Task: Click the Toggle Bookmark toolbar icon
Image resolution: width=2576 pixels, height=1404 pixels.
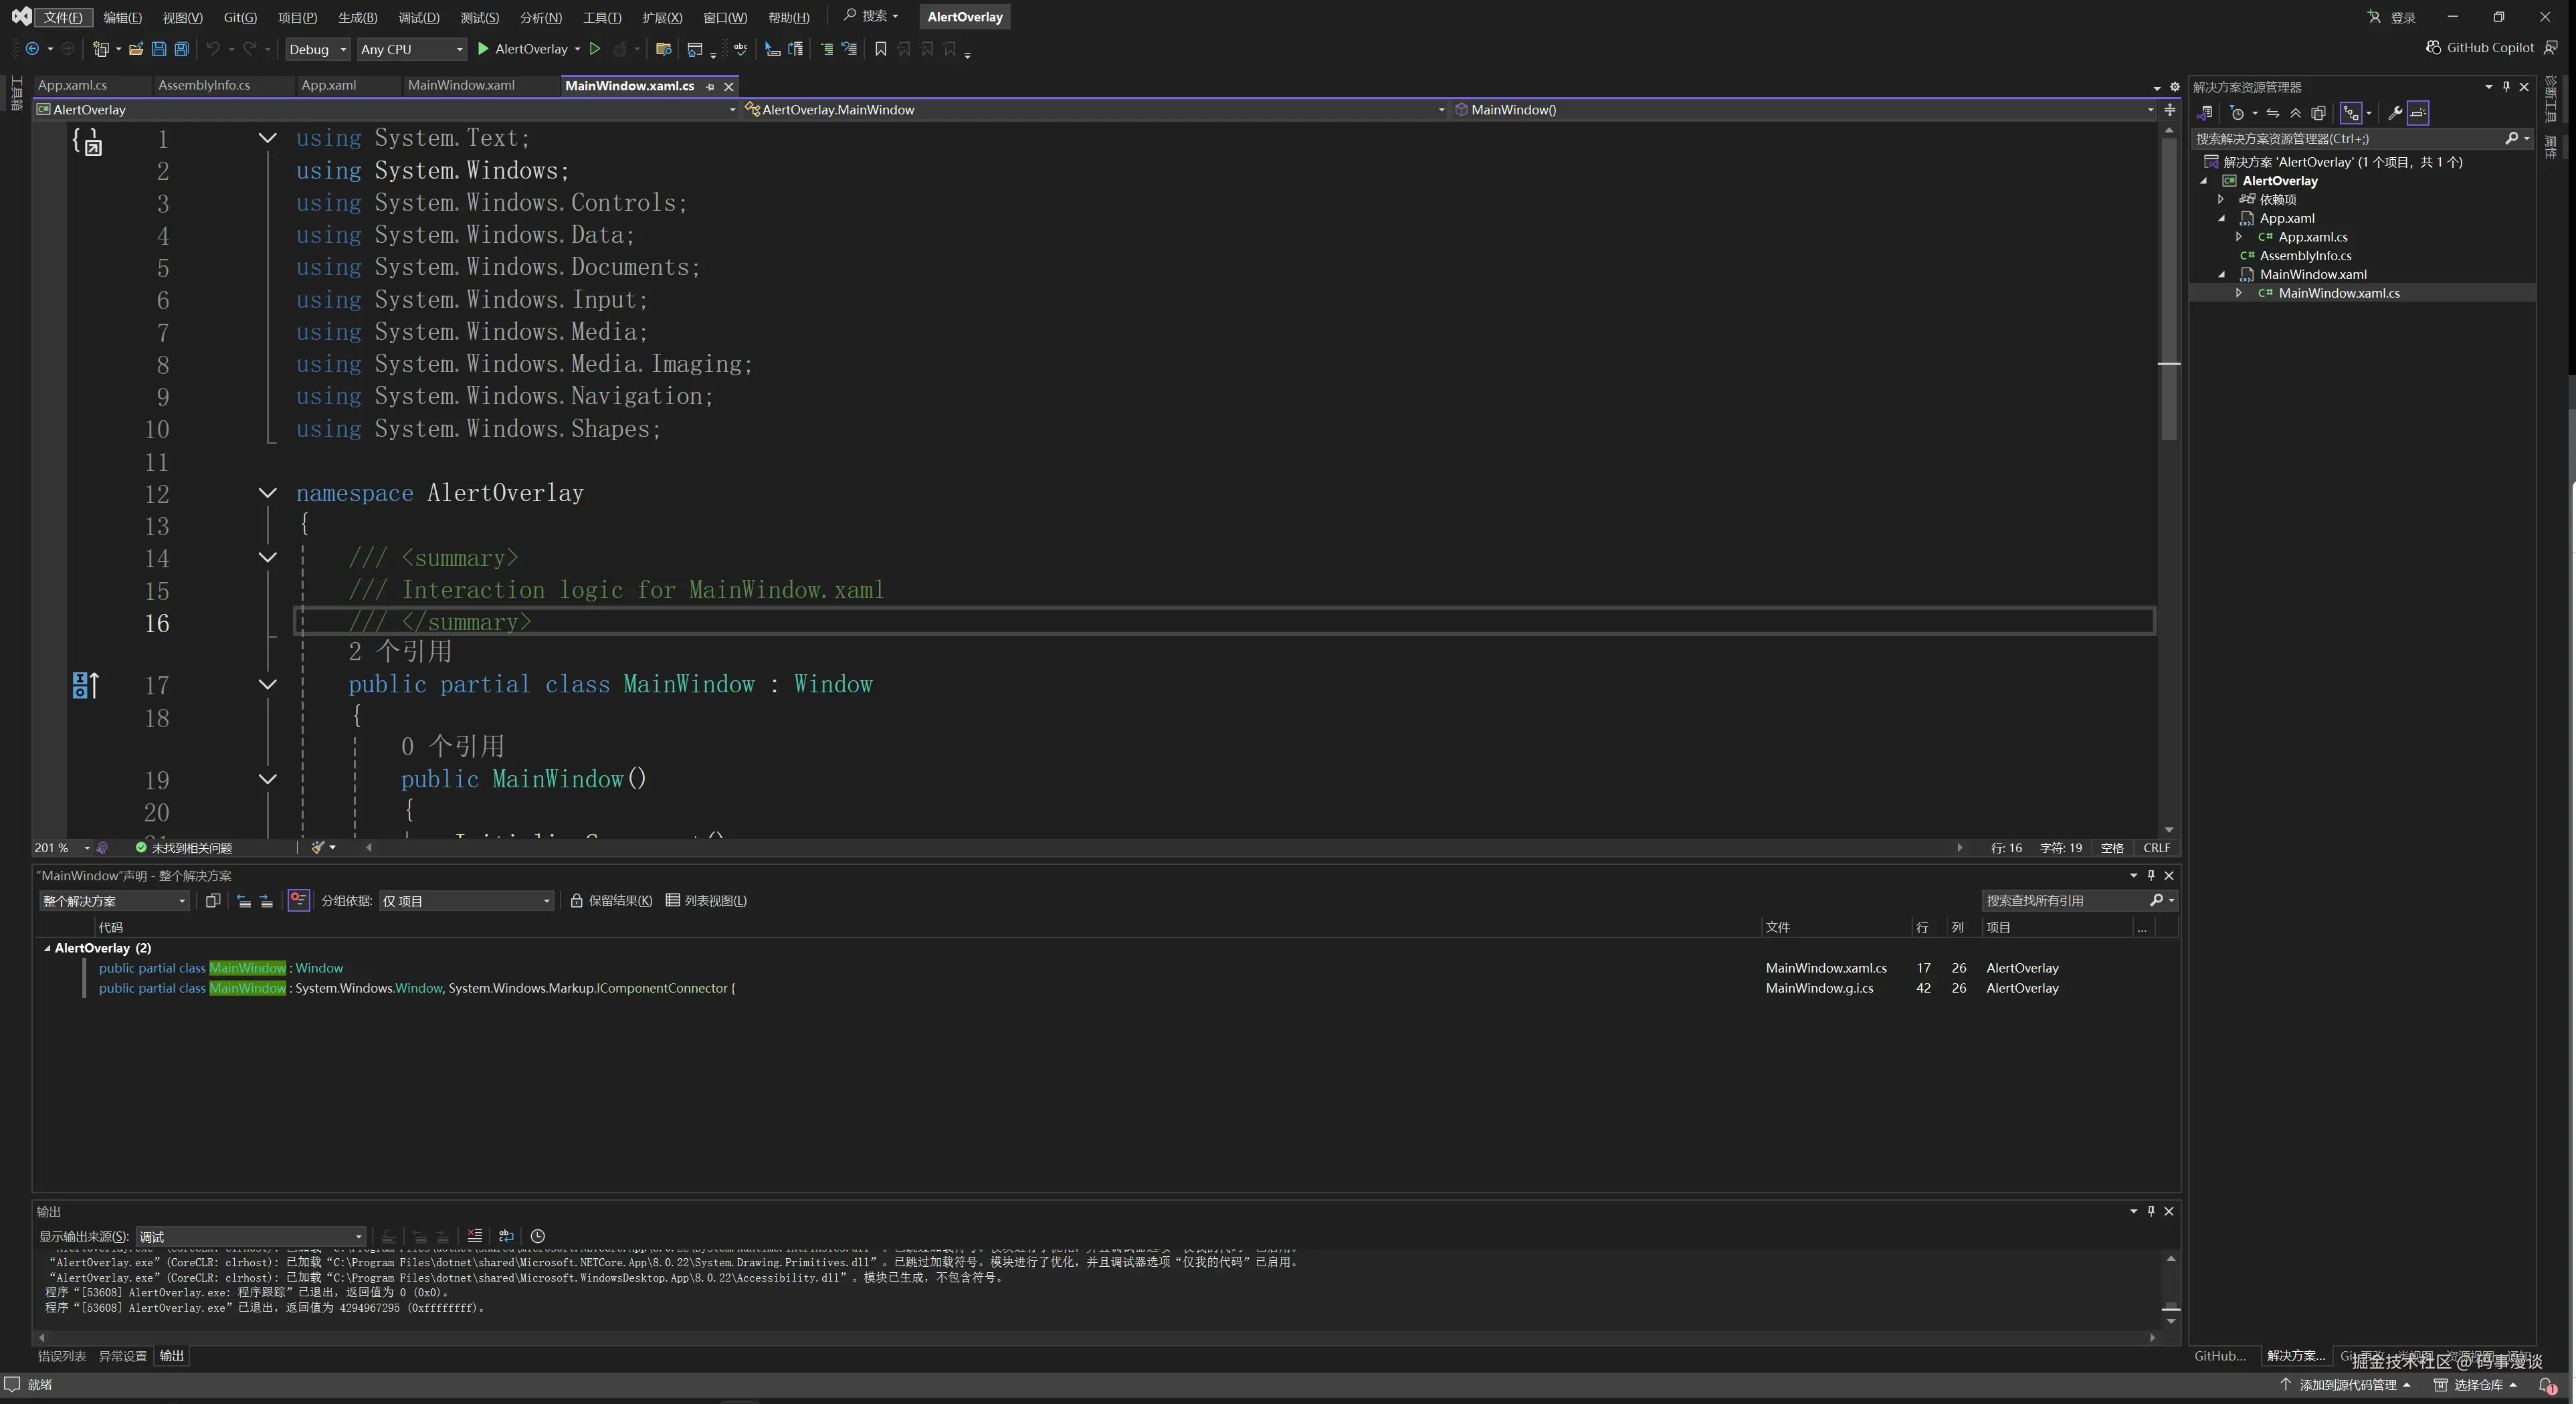Action: [880, 49]
